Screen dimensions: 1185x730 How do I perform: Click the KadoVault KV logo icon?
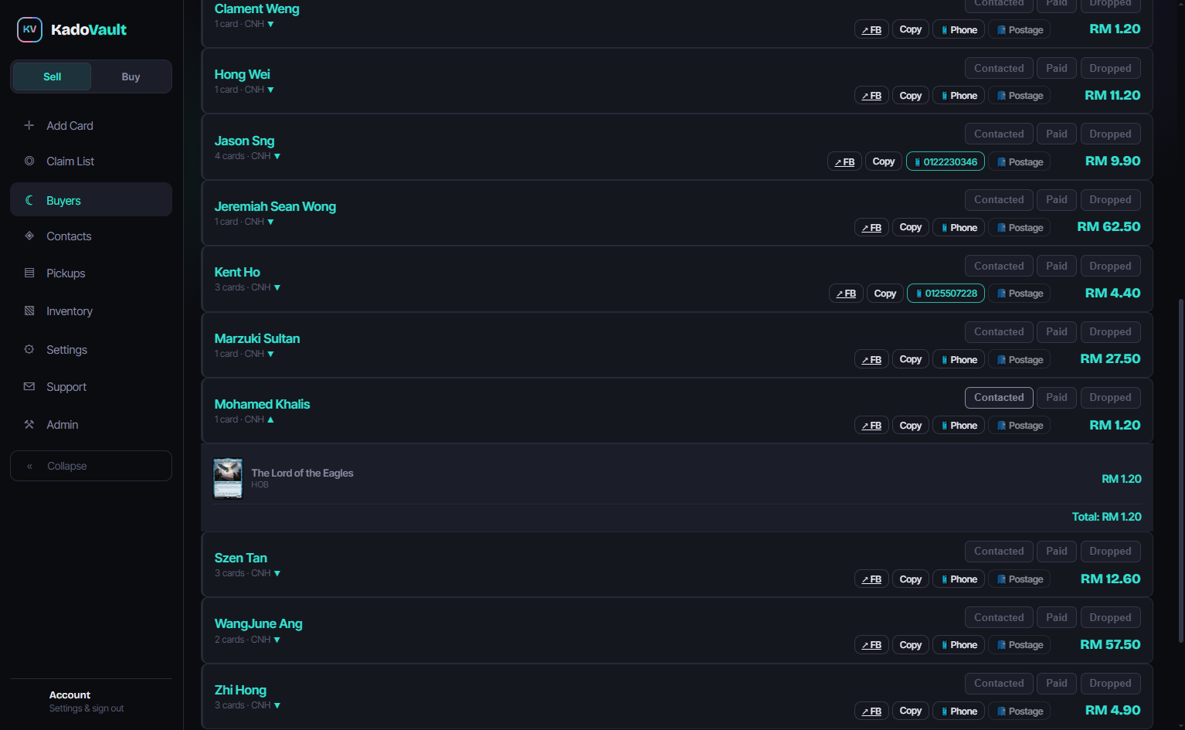(29, 29)
